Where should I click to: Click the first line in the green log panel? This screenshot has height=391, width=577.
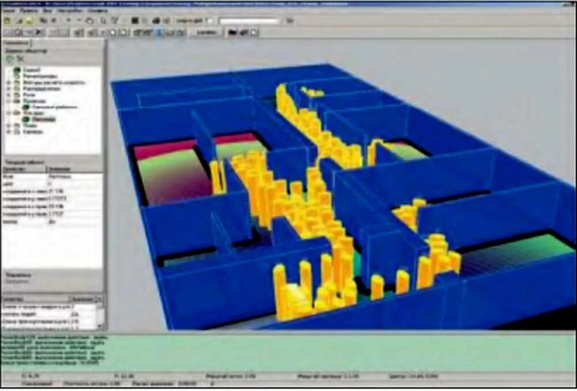pos(54,337)
